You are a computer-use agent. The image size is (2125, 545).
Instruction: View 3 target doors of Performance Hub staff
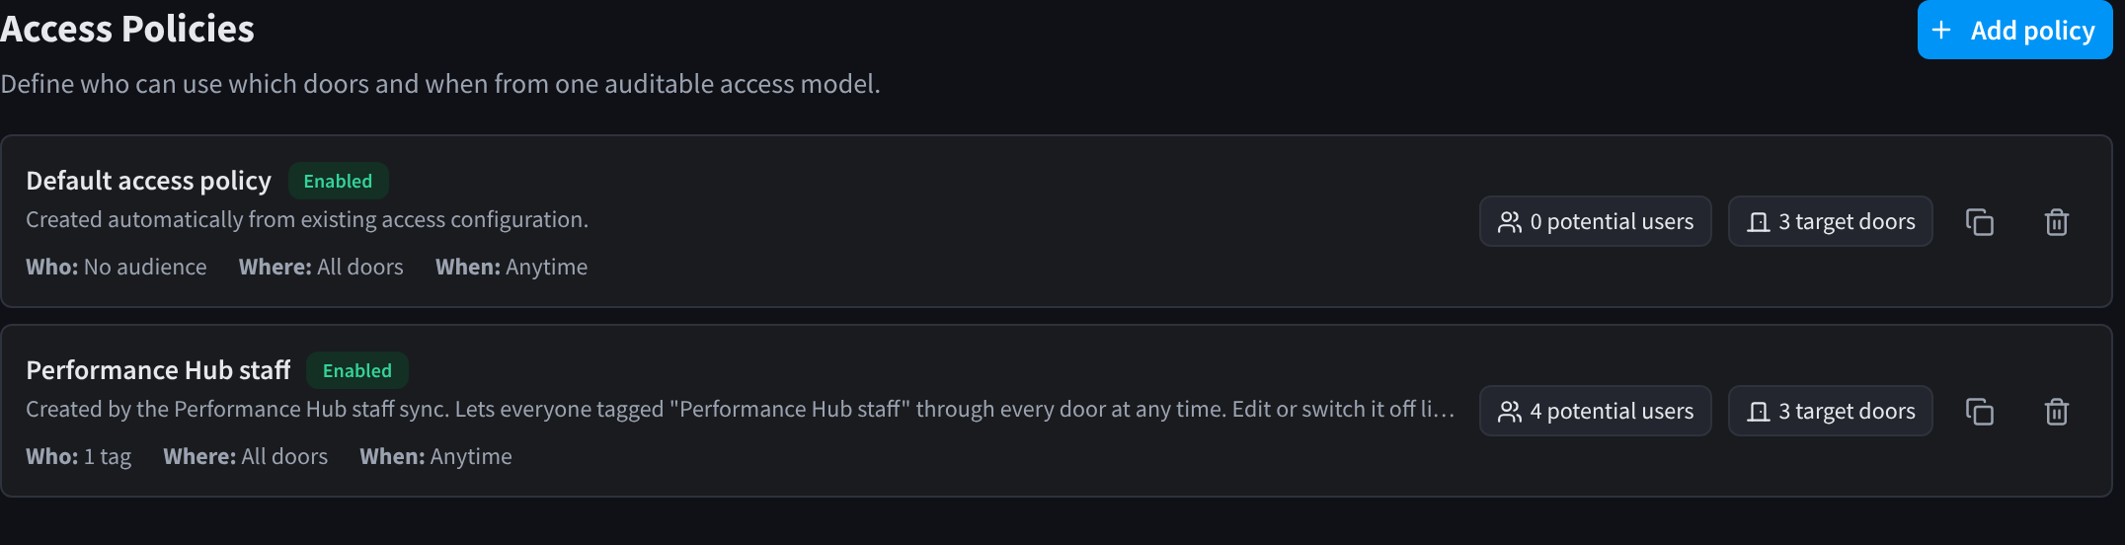1831,412
